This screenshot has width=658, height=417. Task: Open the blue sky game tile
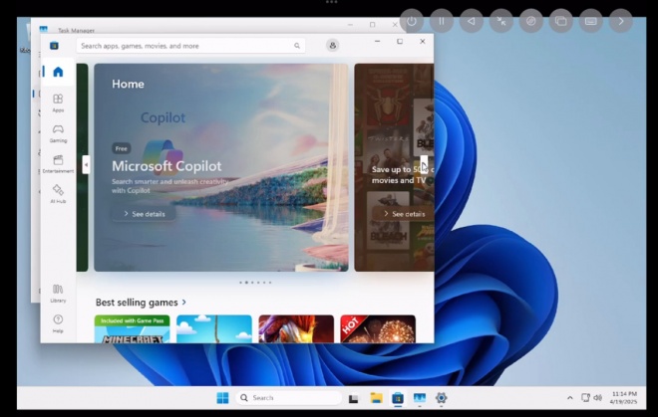214,329
